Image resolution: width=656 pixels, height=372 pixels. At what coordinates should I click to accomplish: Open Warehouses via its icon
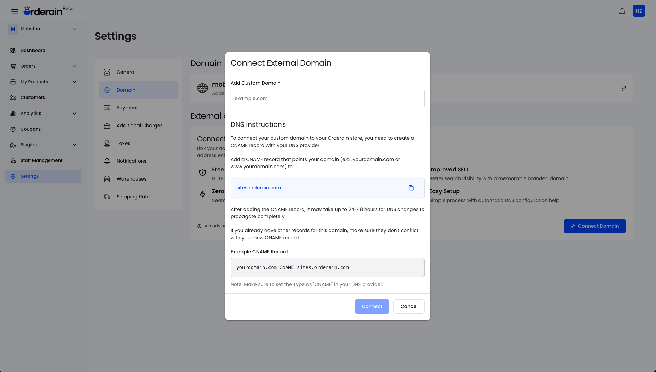[107, 179]
